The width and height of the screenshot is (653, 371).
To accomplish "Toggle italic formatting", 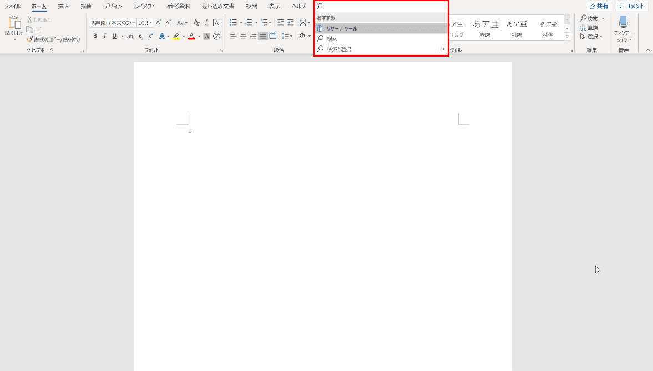I will [x=104, y=36].
